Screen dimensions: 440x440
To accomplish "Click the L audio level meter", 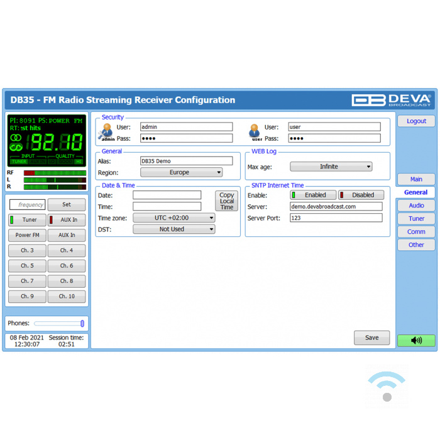I will coord(55,180).
